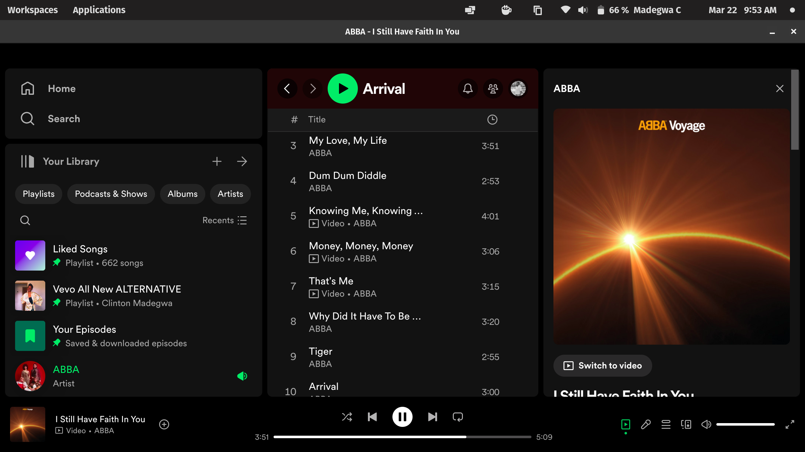Open the system Wi-Fi indicator
Screen dimensions: 805x452
tap(565, 10)
